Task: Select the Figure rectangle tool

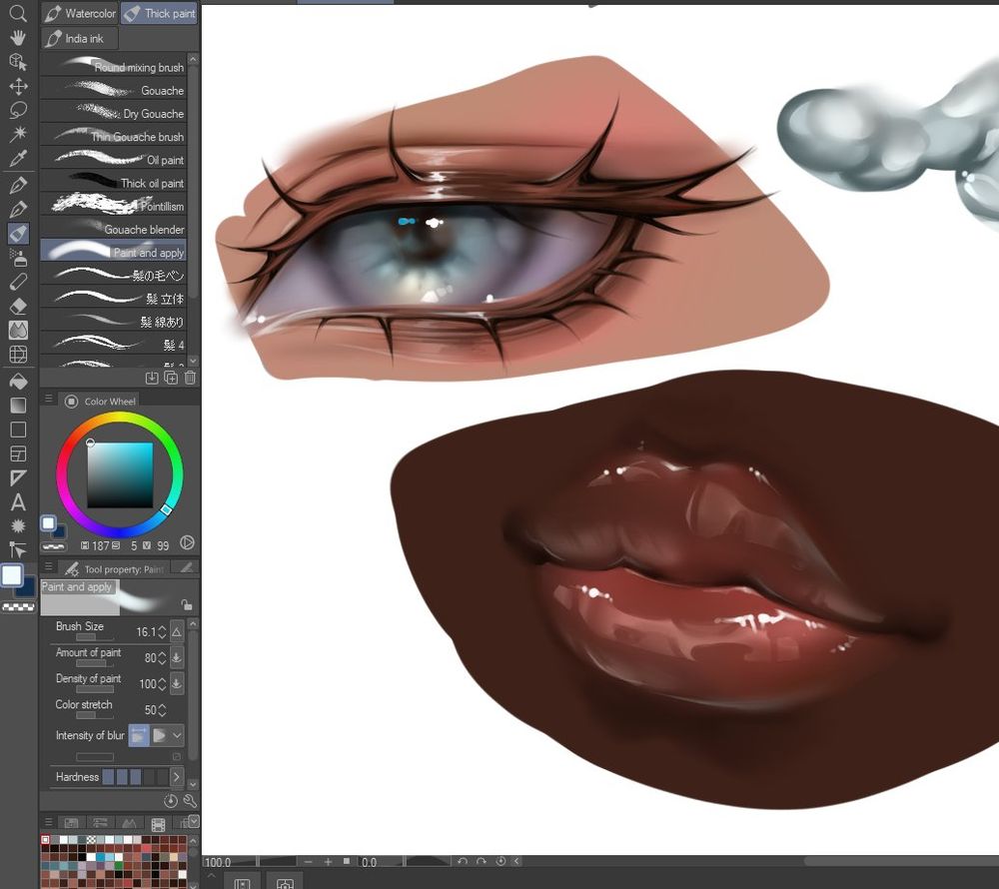Action: pyautogui.click(x=18, y=430)
